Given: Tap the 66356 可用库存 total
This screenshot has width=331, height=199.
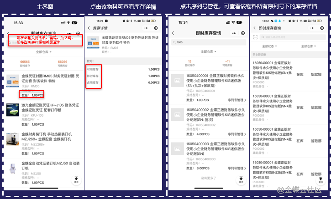Looking at the screenshot, I should [x=63, y=63].
